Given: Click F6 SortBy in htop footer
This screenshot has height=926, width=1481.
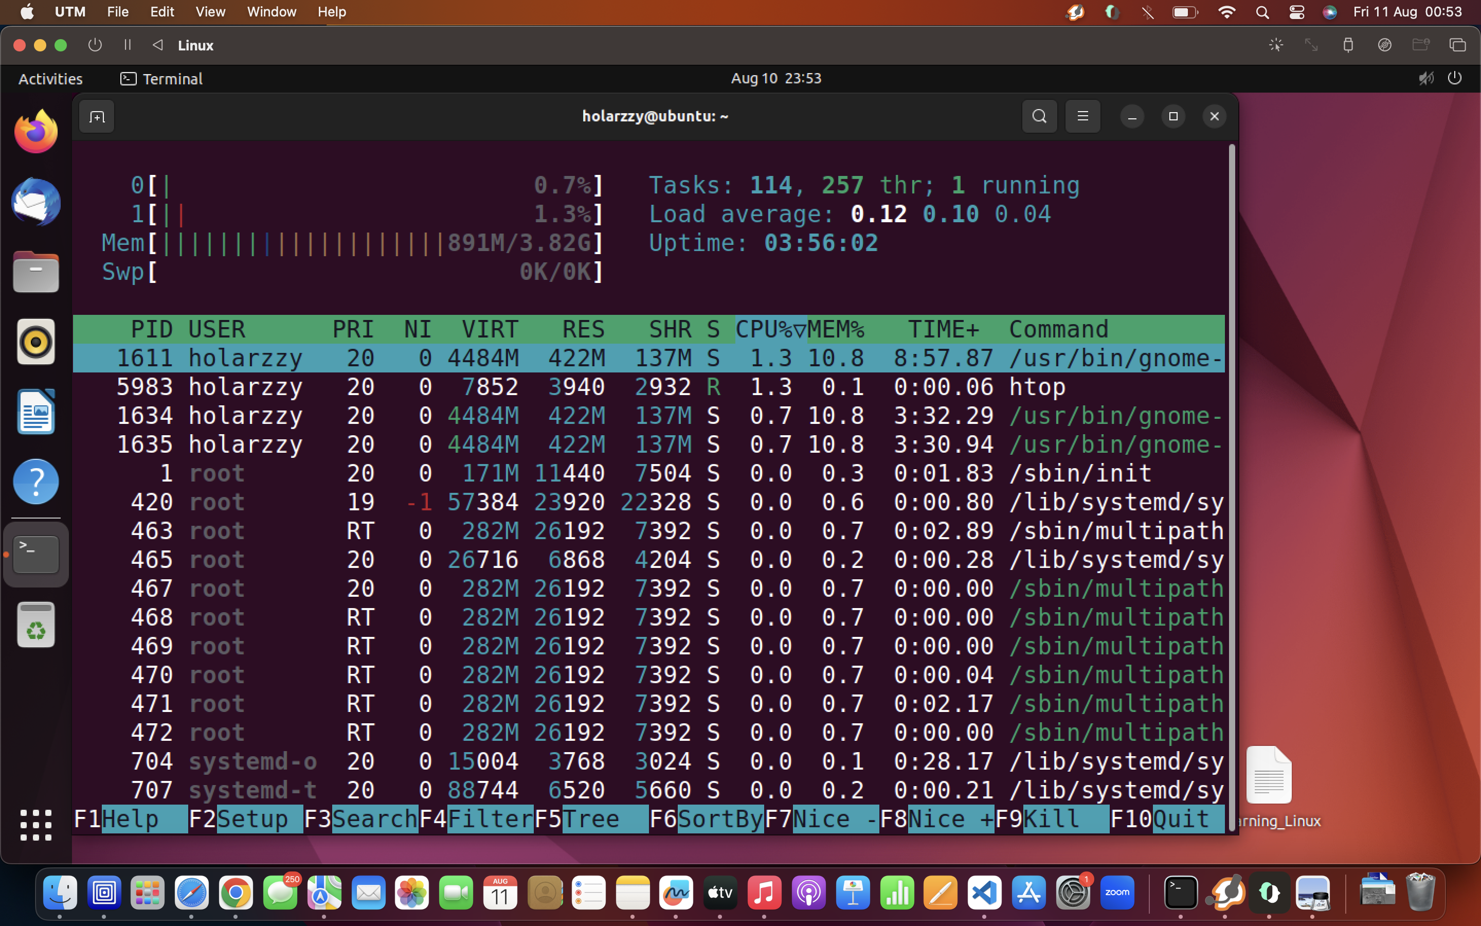Looking at the screenshot, I should coord(706,819).
